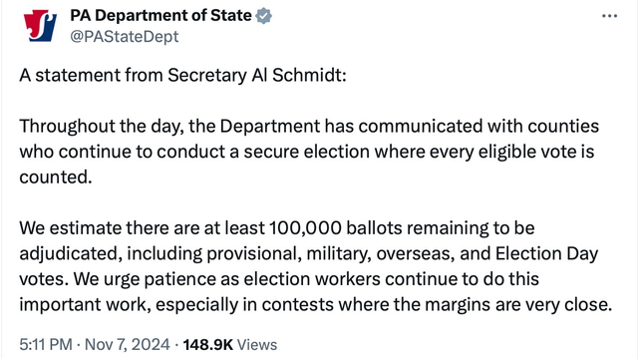
Task: Click the 'provisional, military, overseas' text
Action: point(331,253)
